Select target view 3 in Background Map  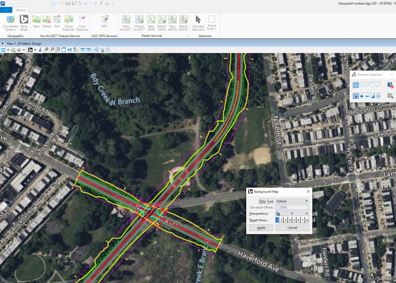[286, 220]
